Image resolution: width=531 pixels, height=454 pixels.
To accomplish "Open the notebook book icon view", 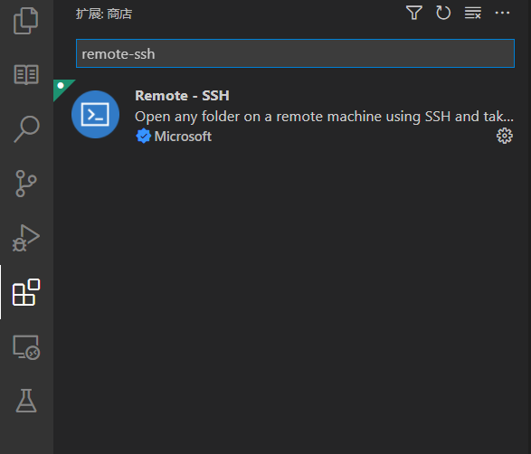I will point(26,74).
